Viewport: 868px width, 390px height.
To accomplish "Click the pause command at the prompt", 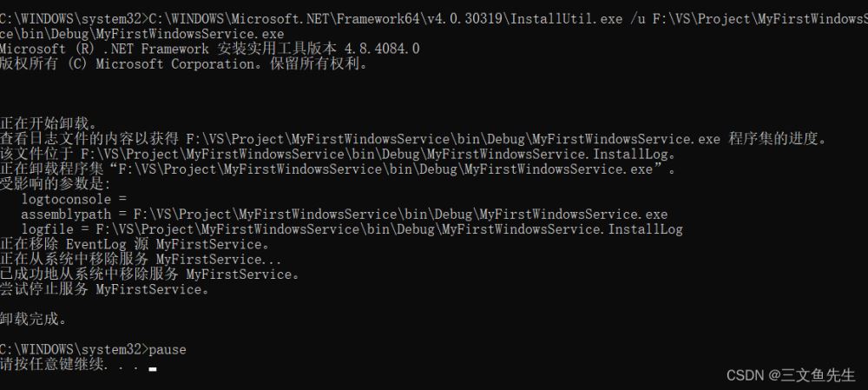I will pyautogui.click(x=167, y=349).
